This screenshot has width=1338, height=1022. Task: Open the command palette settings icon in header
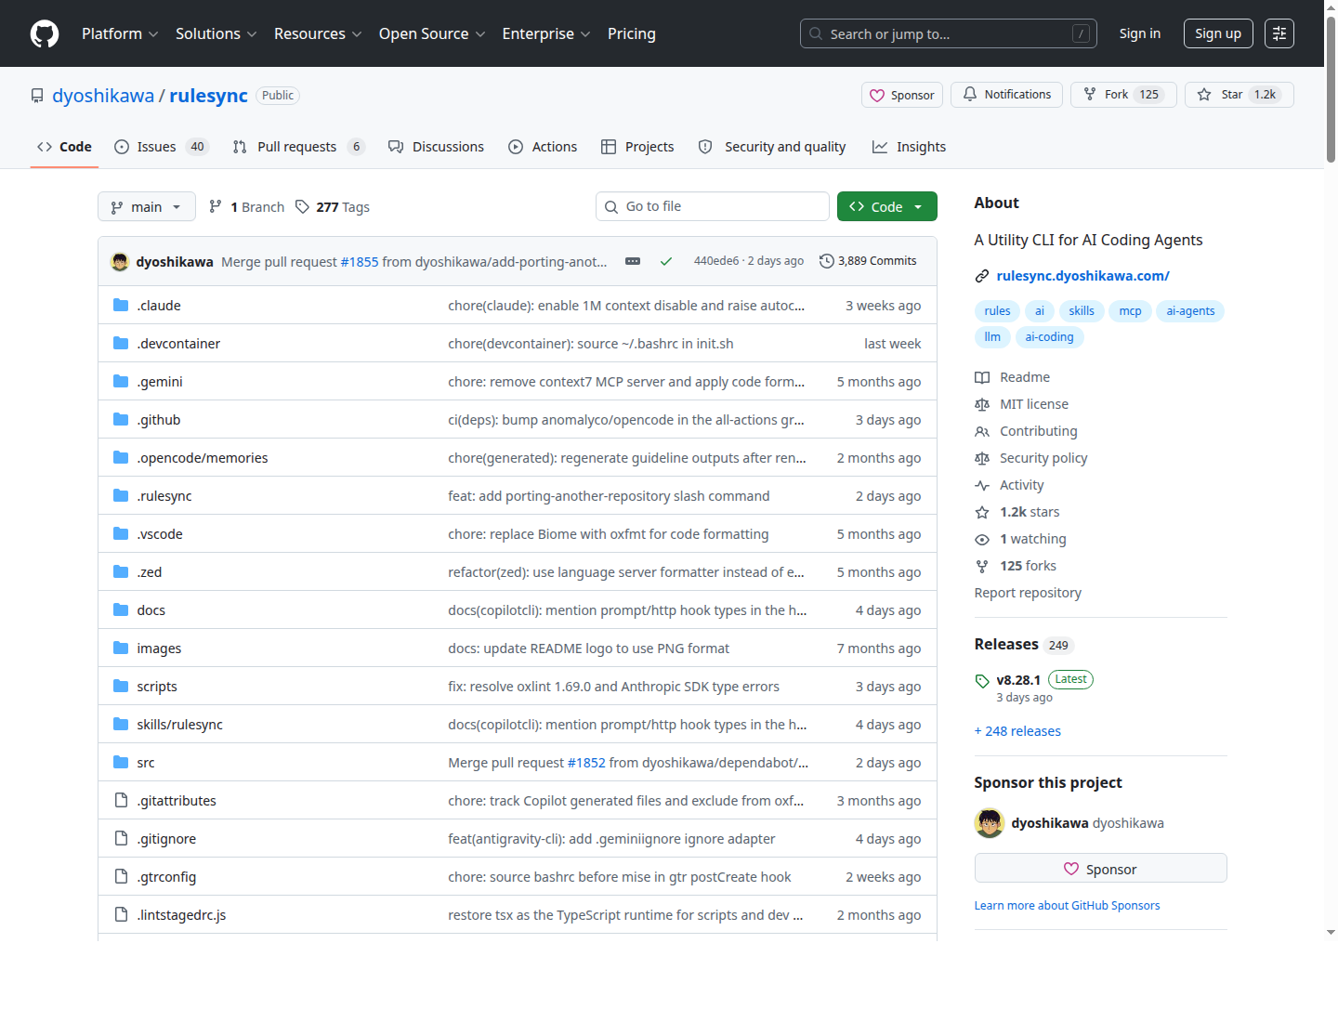(1279, 33)
